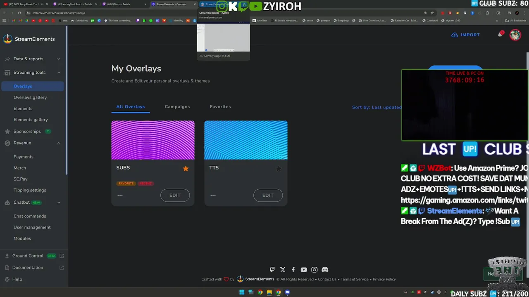
Task: Open SE.Pay in sidebar
Action: point(21,179)
